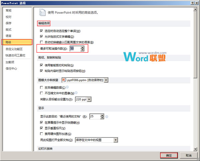Viewport: 200px width, 161px height.
Task: Open the 加载项 category
Action: coord(10,62)
